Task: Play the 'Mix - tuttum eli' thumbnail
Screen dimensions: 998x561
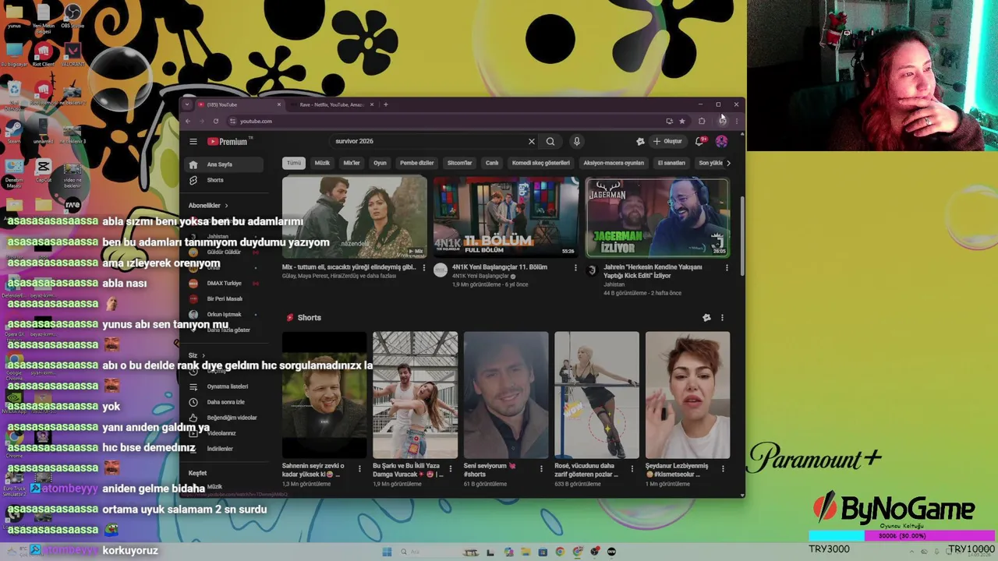Action: (x=355, y=217)
